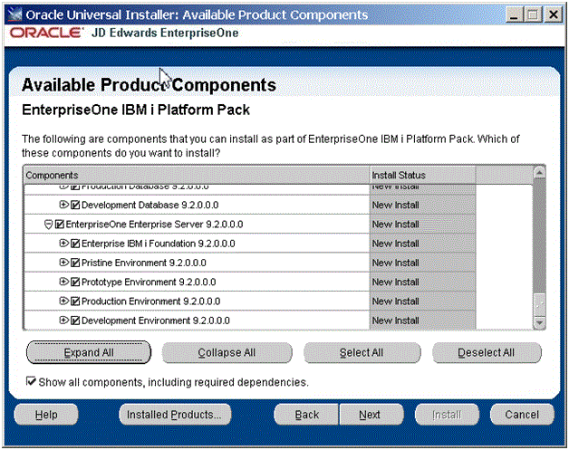Click the scroll up arrow of components list
The height and width of the screenshot is (450, 569).
point(540,173)
